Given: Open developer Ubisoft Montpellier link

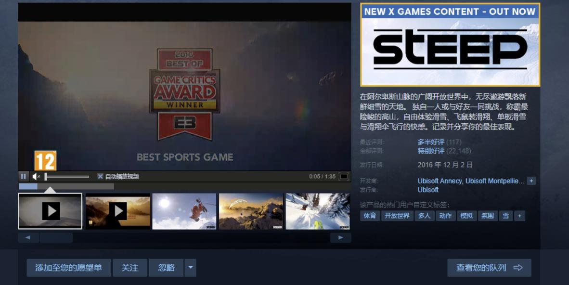Looking at the screenshot, I should point(495,181).
